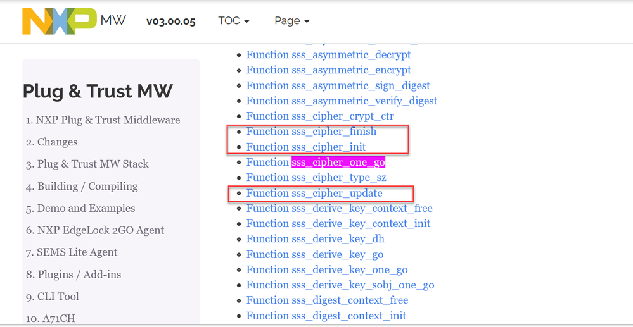Screen dimensions: 633x327
Task: Go to 1. NXP Plug & Trust Middleware
Action: 103,120
